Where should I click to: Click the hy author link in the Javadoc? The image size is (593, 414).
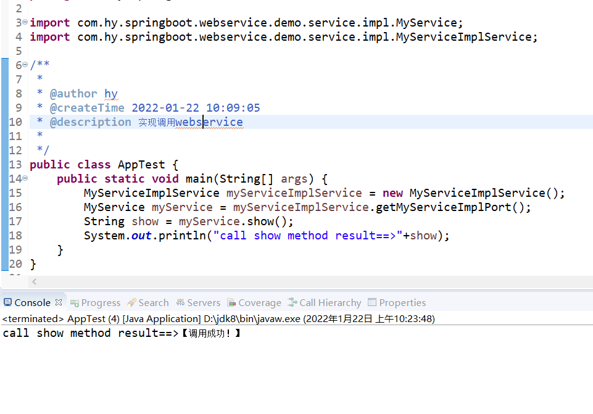pyautogui.click(x=110, y=93)
